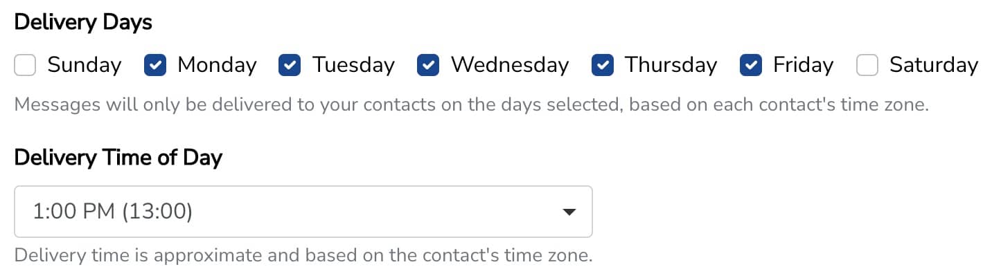Click the Wednesday label text
Image resolution: width=992 pixels, height=278 pixels.
[x=510, y=65]
